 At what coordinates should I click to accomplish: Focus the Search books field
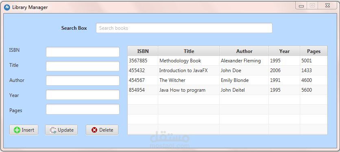coord(184,28)
